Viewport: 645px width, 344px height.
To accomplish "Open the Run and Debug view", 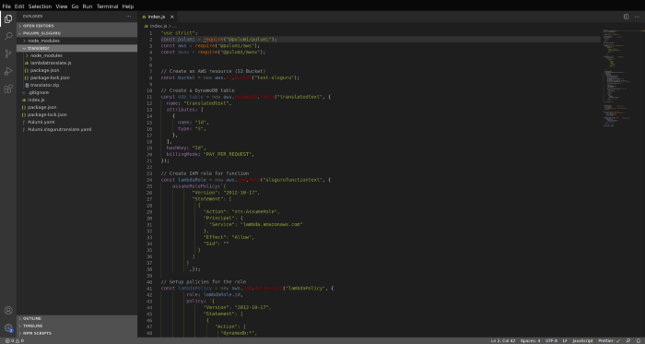I will [7, 71].
